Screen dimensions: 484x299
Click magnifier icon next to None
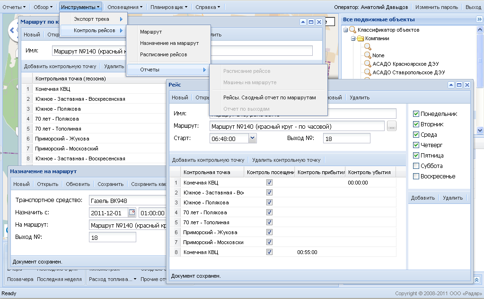coord(367,55)
